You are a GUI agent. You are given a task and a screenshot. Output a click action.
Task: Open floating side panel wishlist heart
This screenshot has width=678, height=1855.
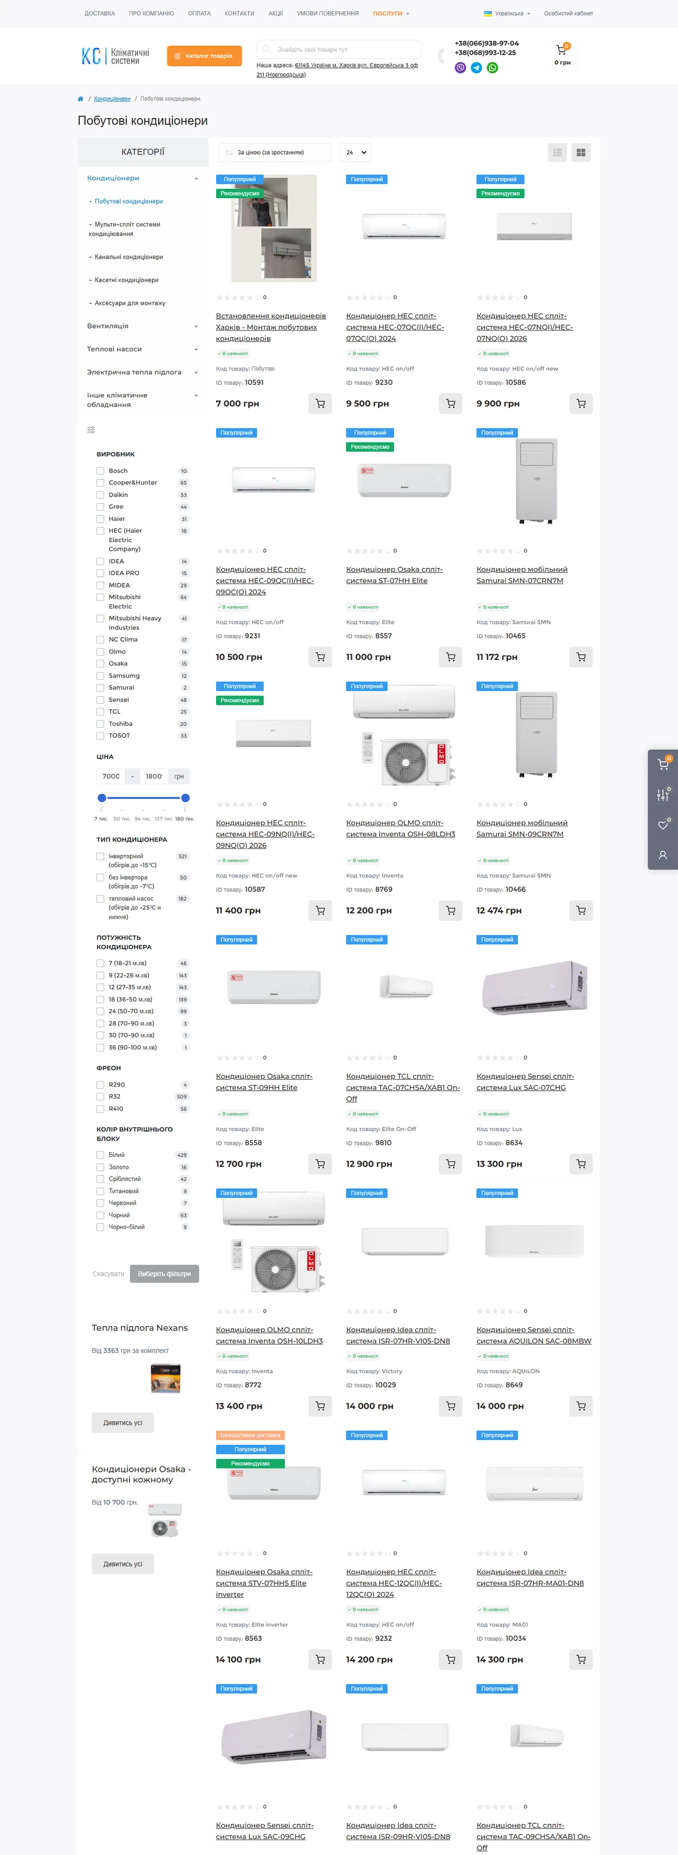[x=663, y=825]
